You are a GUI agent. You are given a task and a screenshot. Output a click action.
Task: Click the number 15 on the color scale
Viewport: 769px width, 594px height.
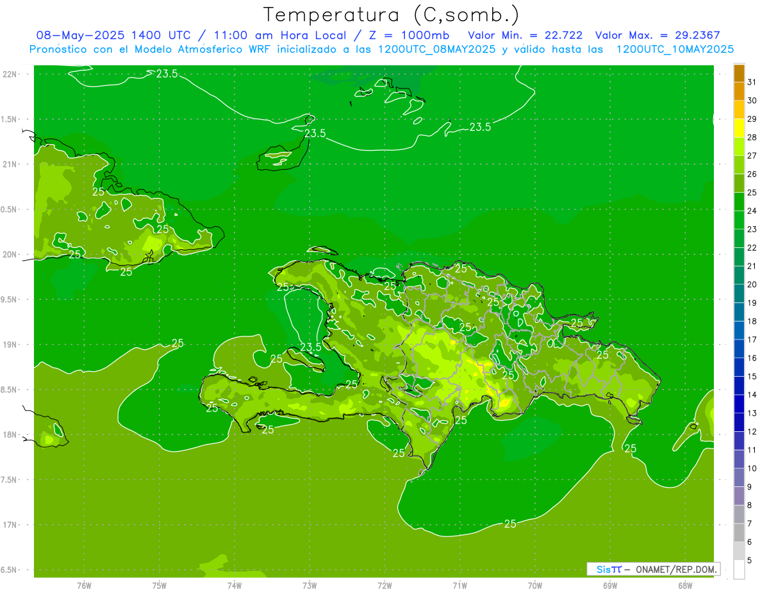coord(752,376)
